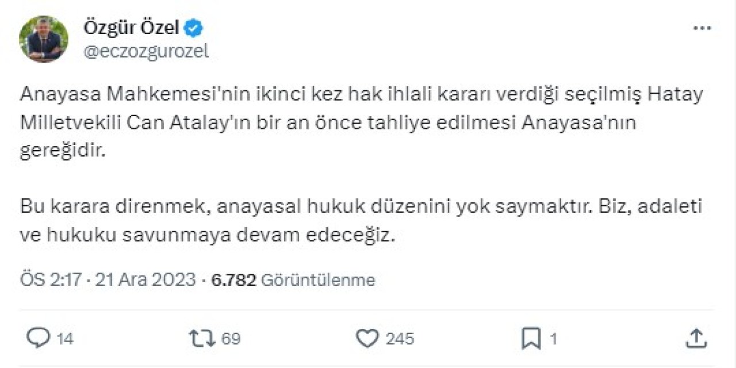Click the @eczozgurozel handle

[x=147, y=51]
